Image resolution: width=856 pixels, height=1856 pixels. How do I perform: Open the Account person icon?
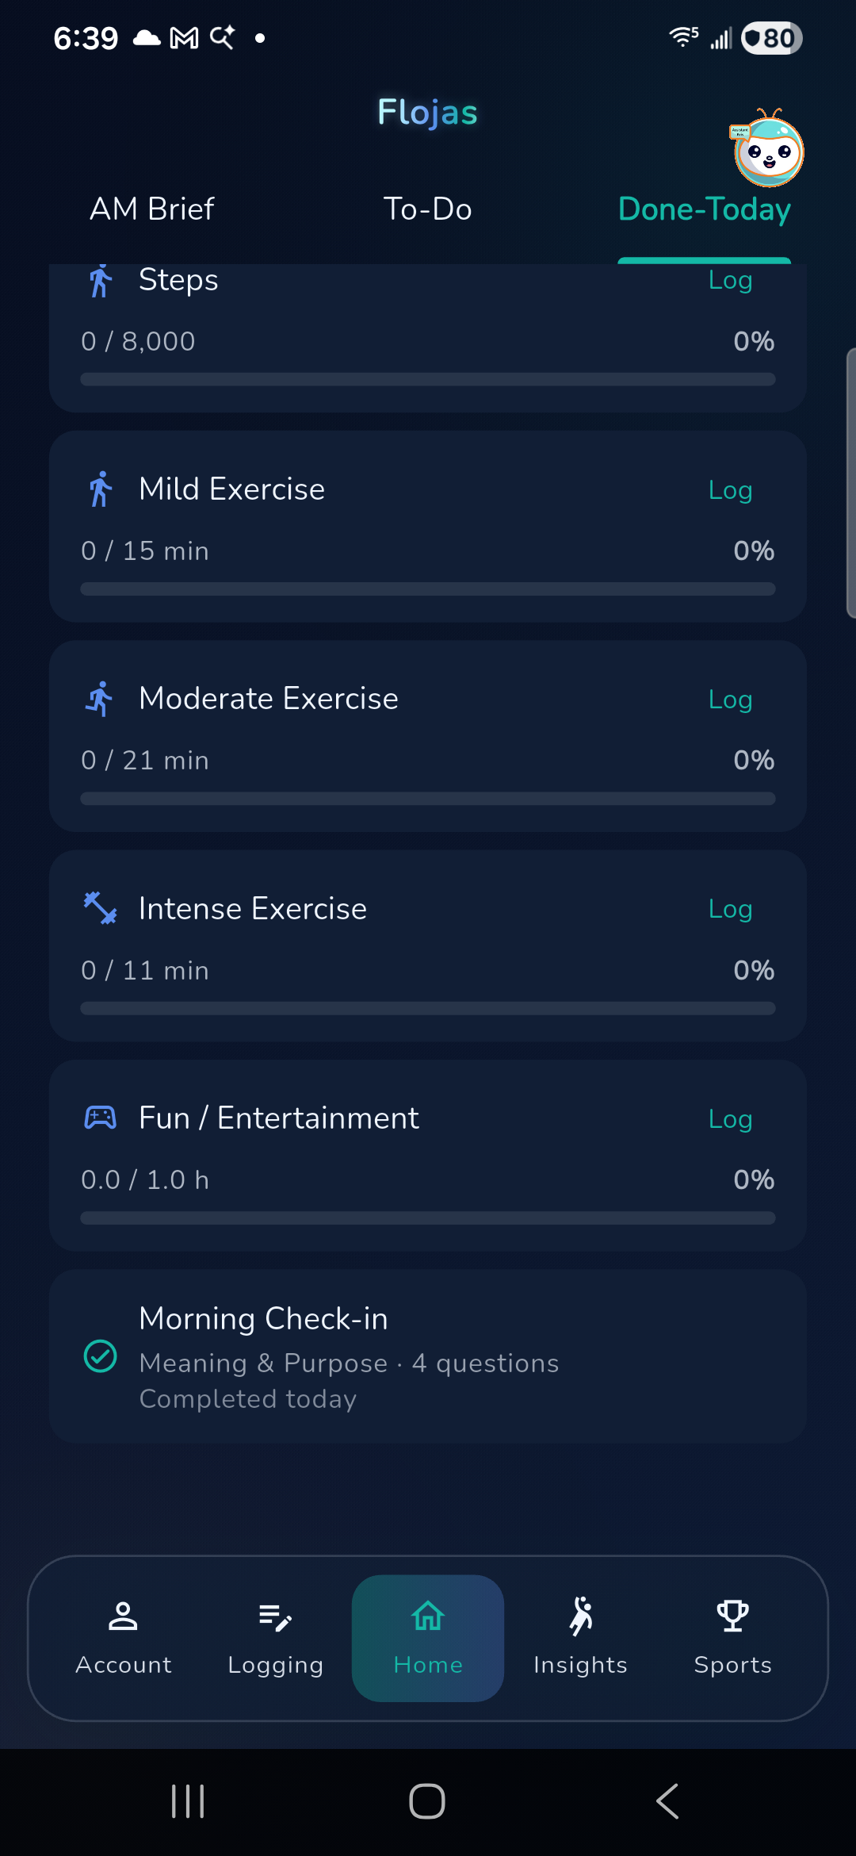coord(123,1616)
